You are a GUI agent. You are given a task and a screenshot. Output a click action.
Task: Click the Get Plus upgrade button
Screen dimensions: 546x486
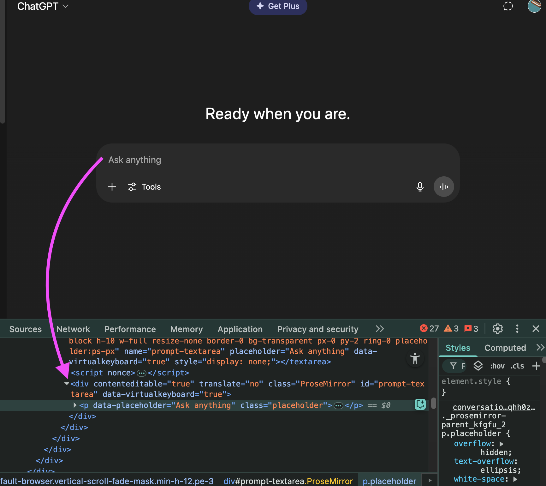tap(278, 6)
